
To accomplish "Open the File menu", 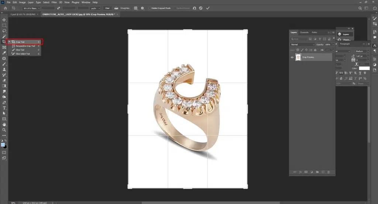I will click(x=9, y=2).
